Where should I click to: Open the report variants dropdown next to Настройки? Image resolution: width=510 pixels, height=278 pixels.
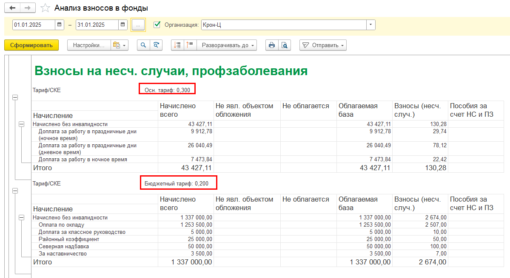(119, 45)
